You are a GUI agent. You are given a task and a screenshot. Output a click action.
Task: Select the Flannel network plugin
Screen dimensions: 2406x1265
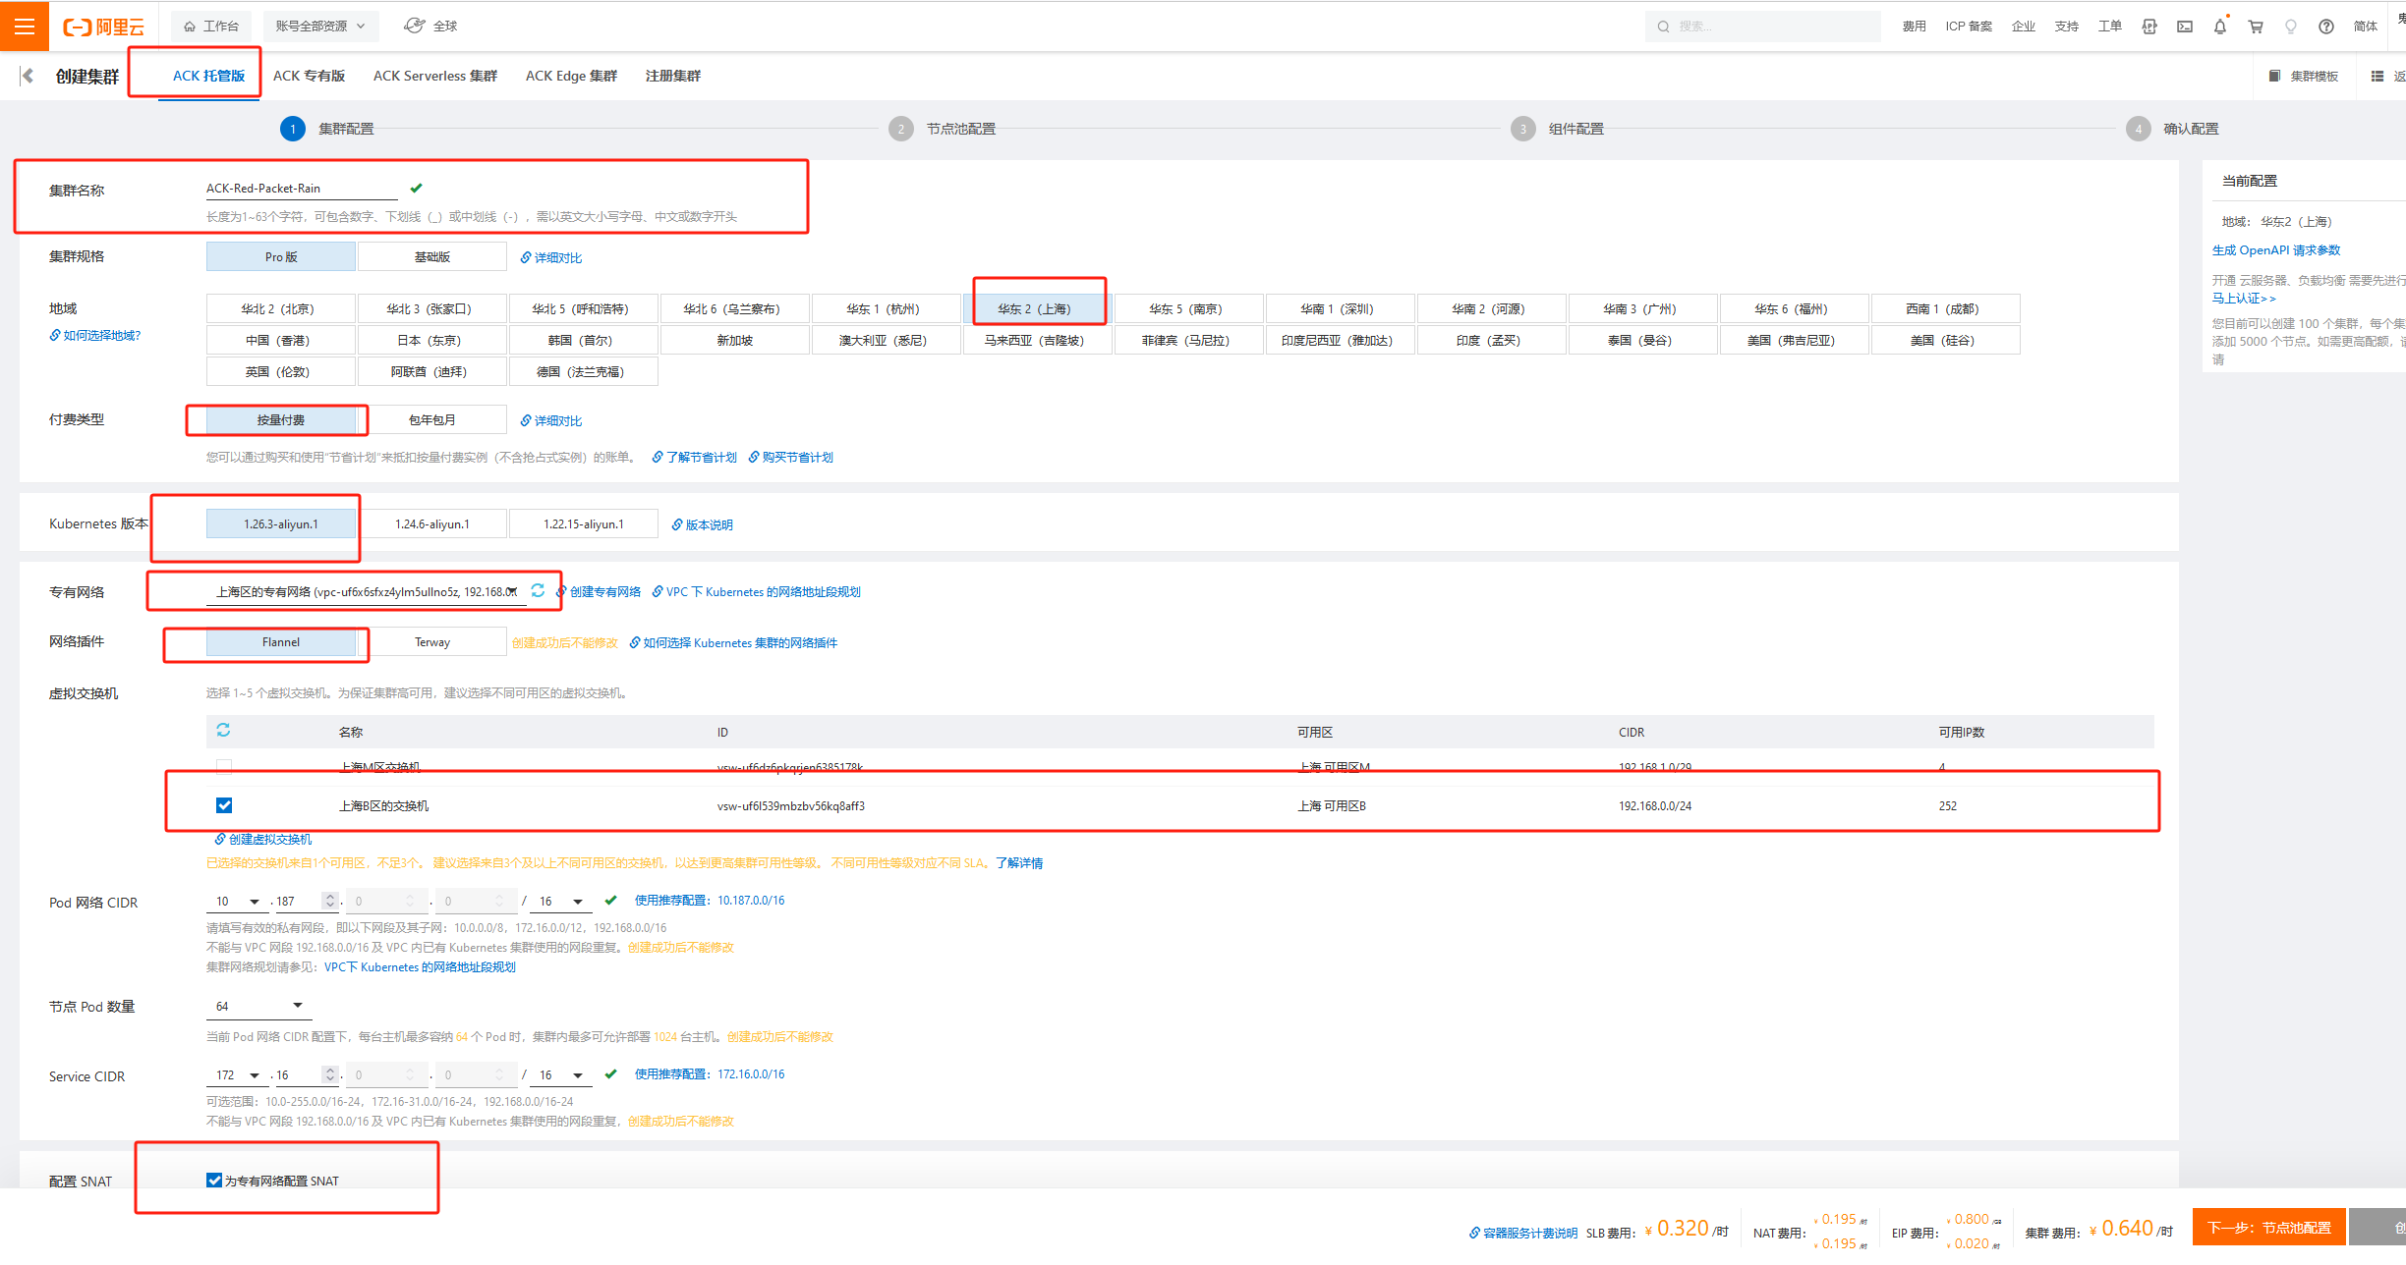point(281,641)
